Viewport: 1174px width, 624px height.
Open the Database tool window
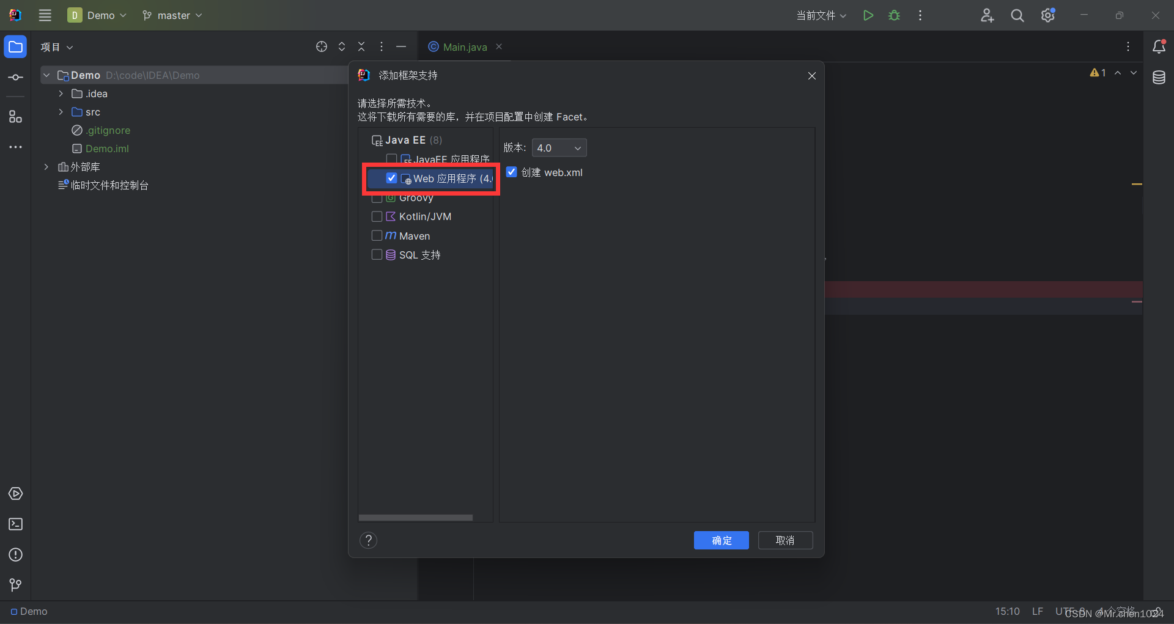click(1160, 78)
